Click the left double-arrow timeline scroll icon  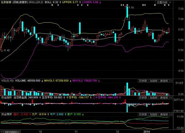[x=2, y=132]
